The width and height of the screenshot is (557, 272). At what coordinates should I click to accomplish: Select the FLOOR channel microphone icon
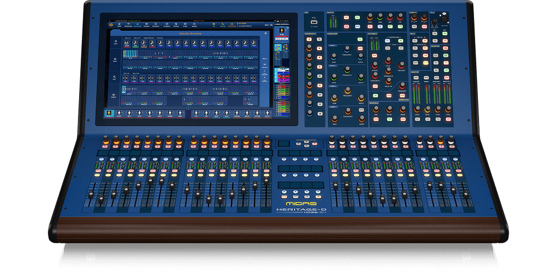pyautogui.click(x=170, y=113)
